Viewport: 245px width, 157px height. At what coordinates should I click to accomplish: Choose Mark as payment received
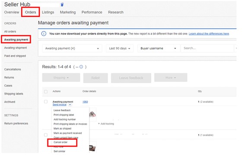tap(68, 133)
